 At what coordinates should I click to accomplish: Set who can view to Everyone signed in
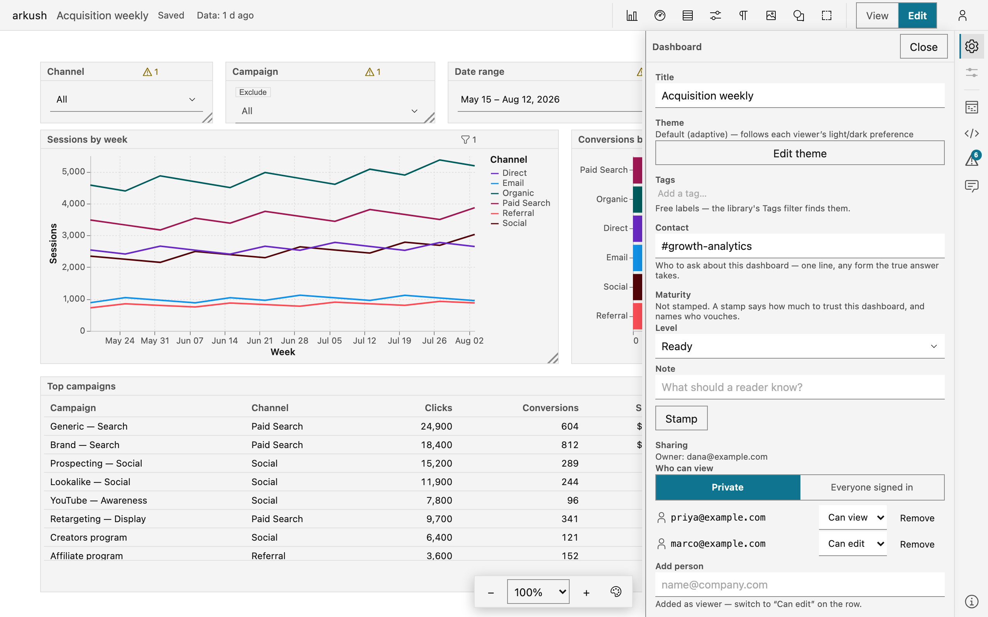[x=872, y=487]
